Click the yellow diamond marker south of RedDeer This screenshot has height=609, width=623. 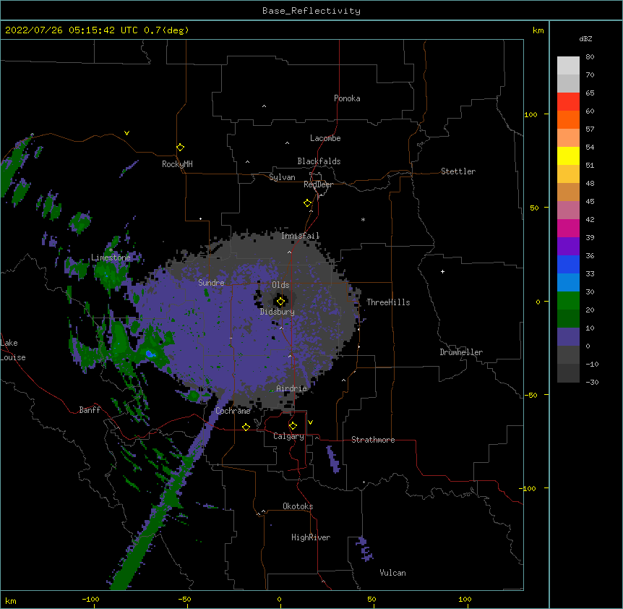point(308,203)
